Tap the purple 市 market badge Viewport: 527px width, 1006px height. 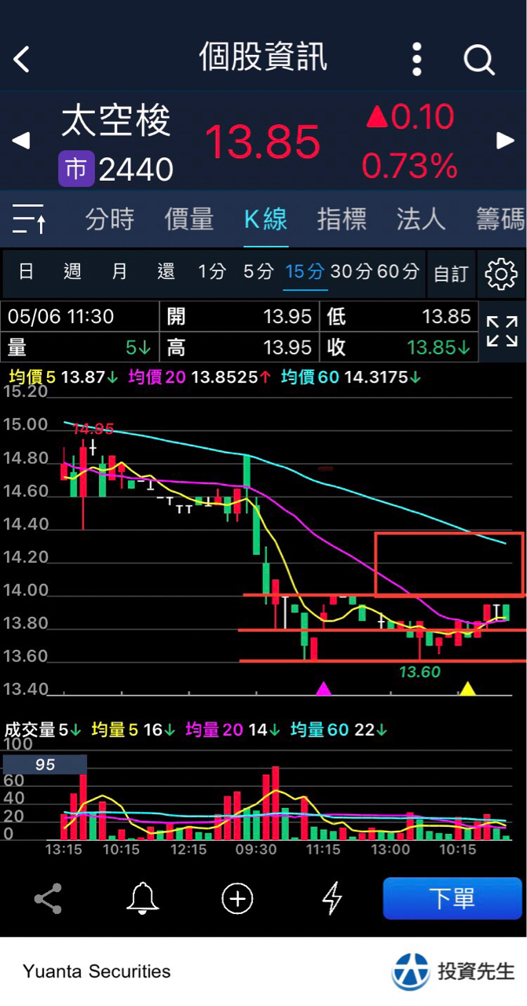click(x=76, y=169)
